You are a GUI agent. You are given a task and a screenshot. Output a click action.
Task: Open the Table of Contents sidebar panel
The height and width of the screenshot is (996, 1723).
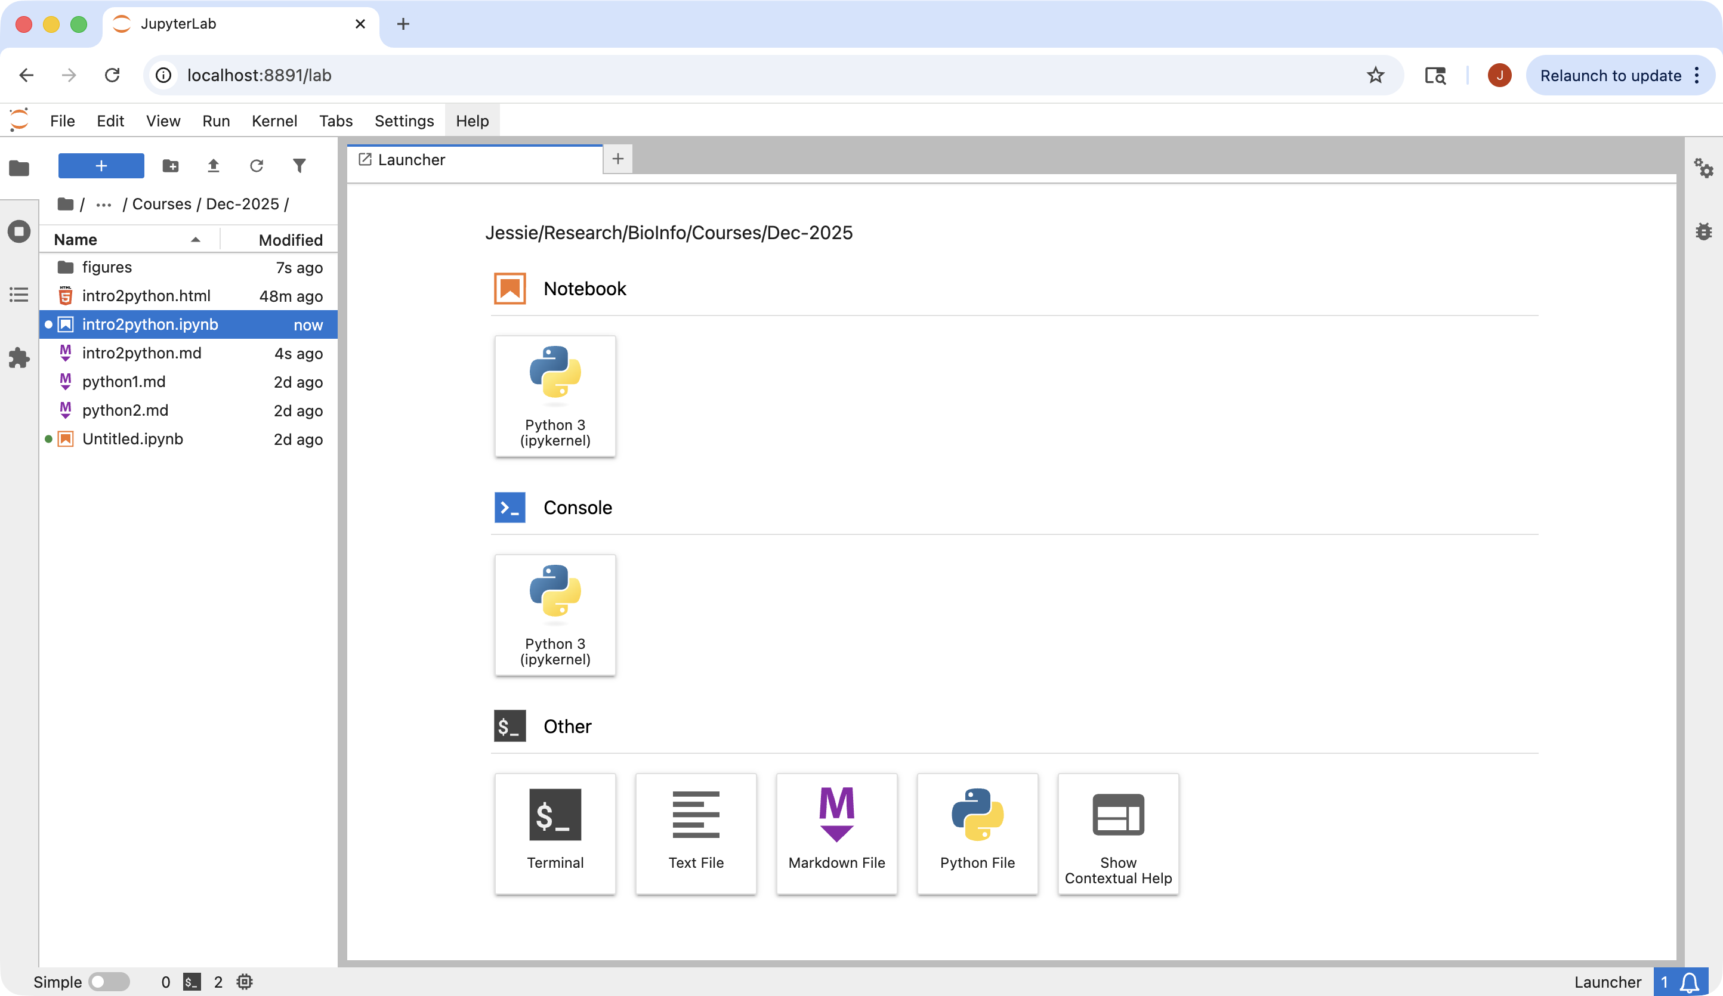(19, 295)
